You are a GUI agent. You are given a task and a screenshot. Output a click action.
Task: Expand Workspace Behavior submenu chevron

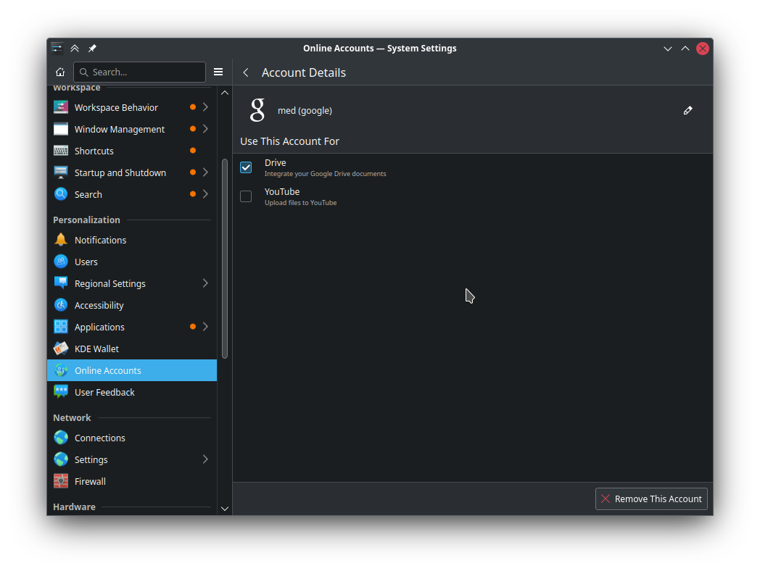point(205,107)
